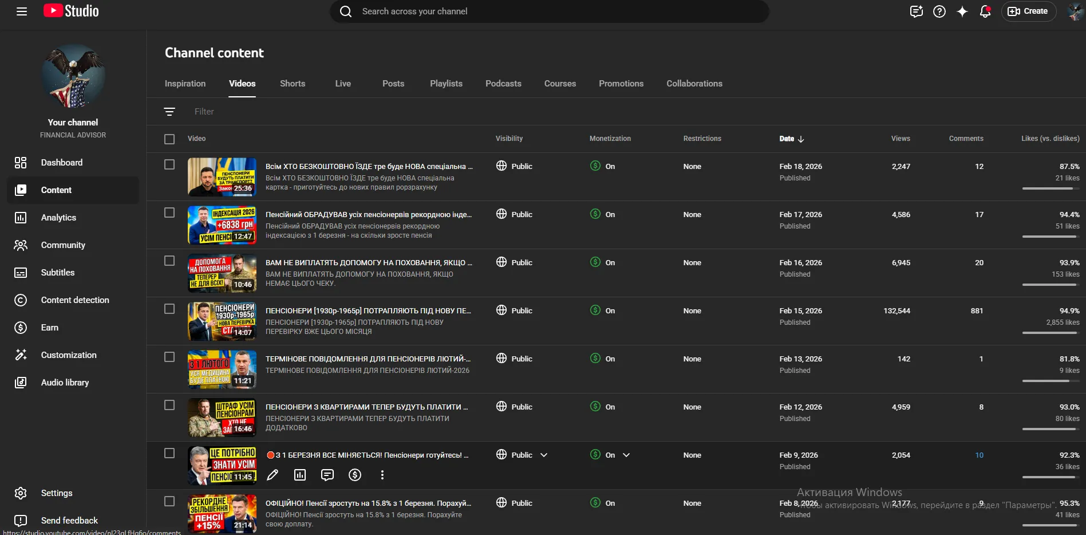Switch to the Playlists tab

pyautogui.click(x=446, y=84)
